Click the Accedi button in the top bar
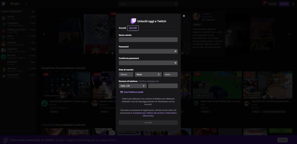The height and width of the screenshot is (144, 297). pos(272,4)
